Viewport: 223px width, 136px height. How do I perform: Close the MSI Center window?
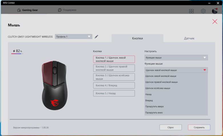coord(218,3)
